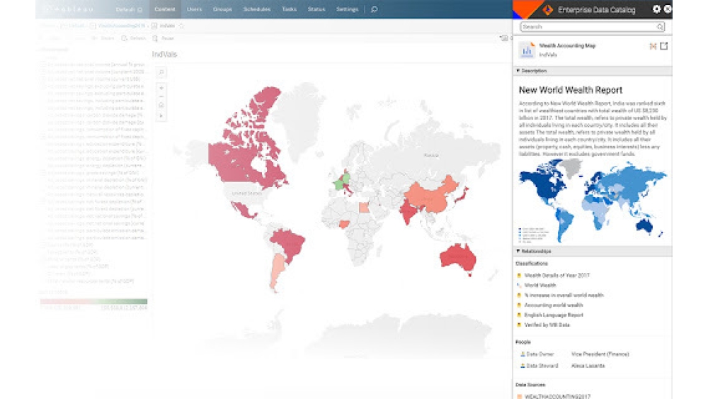Open Accounting world wealth classification

pos(554,305)
